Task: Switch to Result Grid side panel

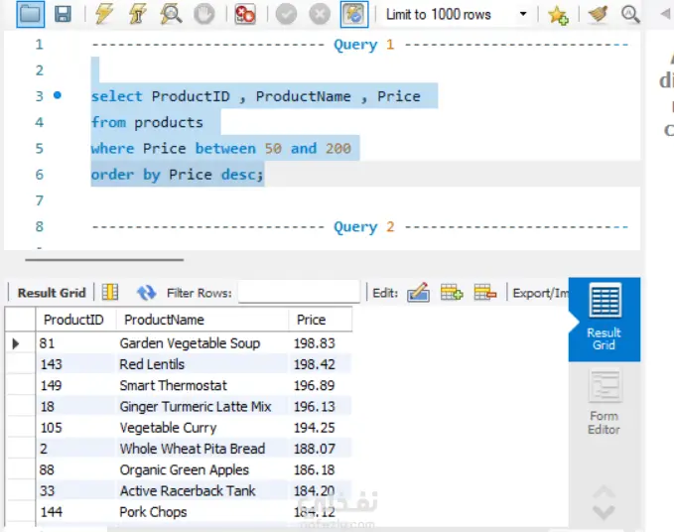Action: pos(604,319)
